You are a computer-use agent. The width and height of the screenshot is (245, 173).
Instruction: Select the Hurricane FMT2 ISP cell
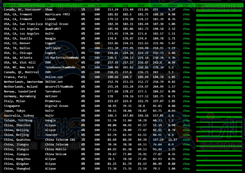[x=57, y=14]
